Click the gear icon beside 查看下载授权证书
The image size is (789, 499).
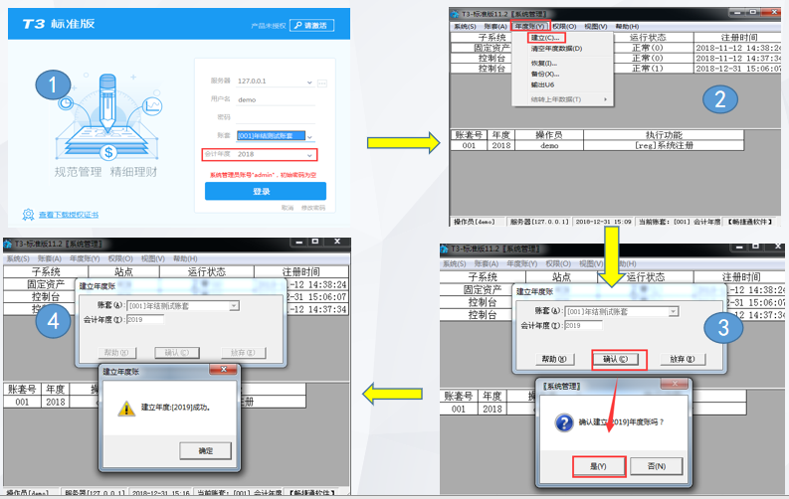[x=28, y=215]
